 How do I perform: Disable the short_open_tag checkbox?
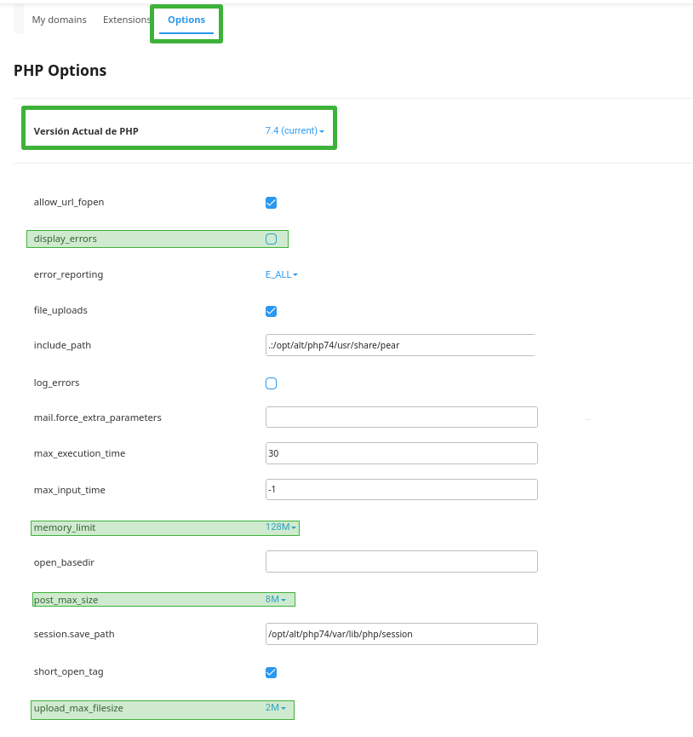(271, 672)
